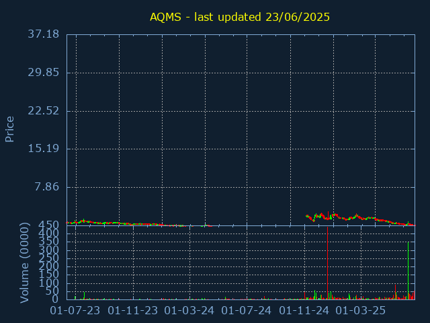Click the date label 01-11-24
Image resolution: width=430 pixels, height=323 pixels.
coord(304,311)
